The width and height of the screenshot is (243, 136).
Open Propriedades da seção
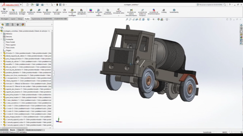coord(57,12)
